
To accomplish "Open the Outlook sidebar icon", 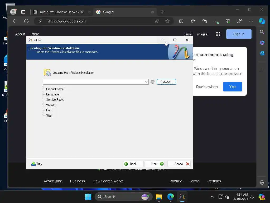I will tap(262, 53).
